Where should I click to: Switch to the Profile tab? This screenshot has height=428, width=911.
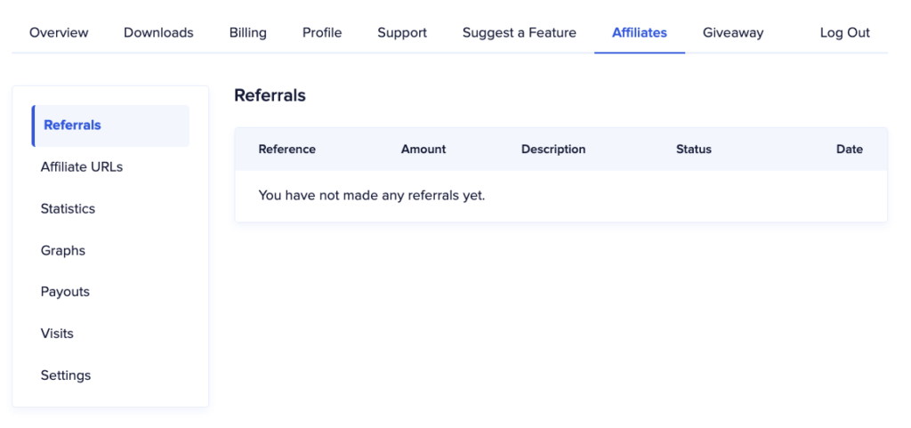[x=322, y=33]
